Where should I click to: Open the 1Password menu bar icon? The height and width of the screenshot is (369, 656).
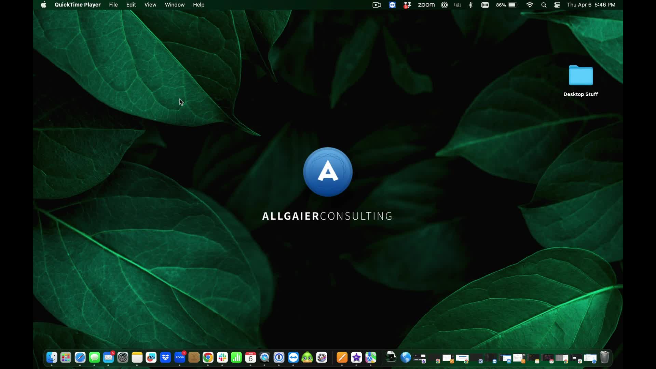[444, 5]
